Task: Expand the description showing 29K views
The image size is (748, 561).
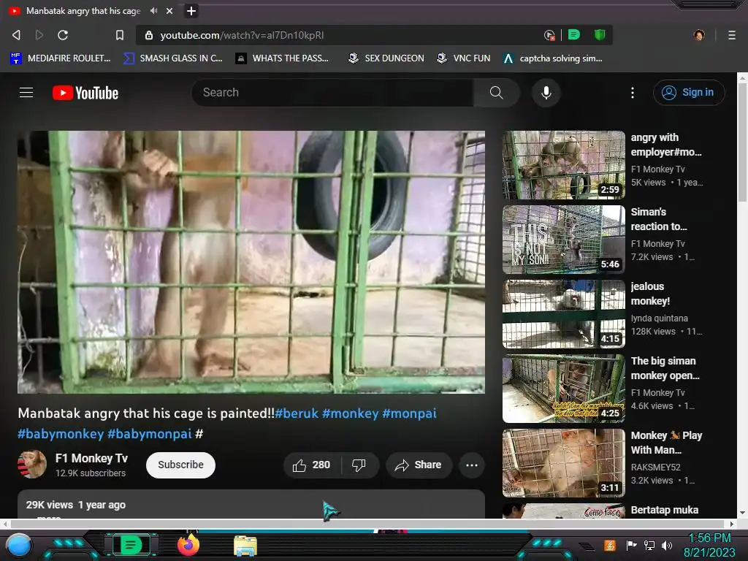Action: click(251, 504)
